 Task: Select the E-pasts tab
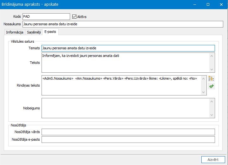[x=50, y=32]
